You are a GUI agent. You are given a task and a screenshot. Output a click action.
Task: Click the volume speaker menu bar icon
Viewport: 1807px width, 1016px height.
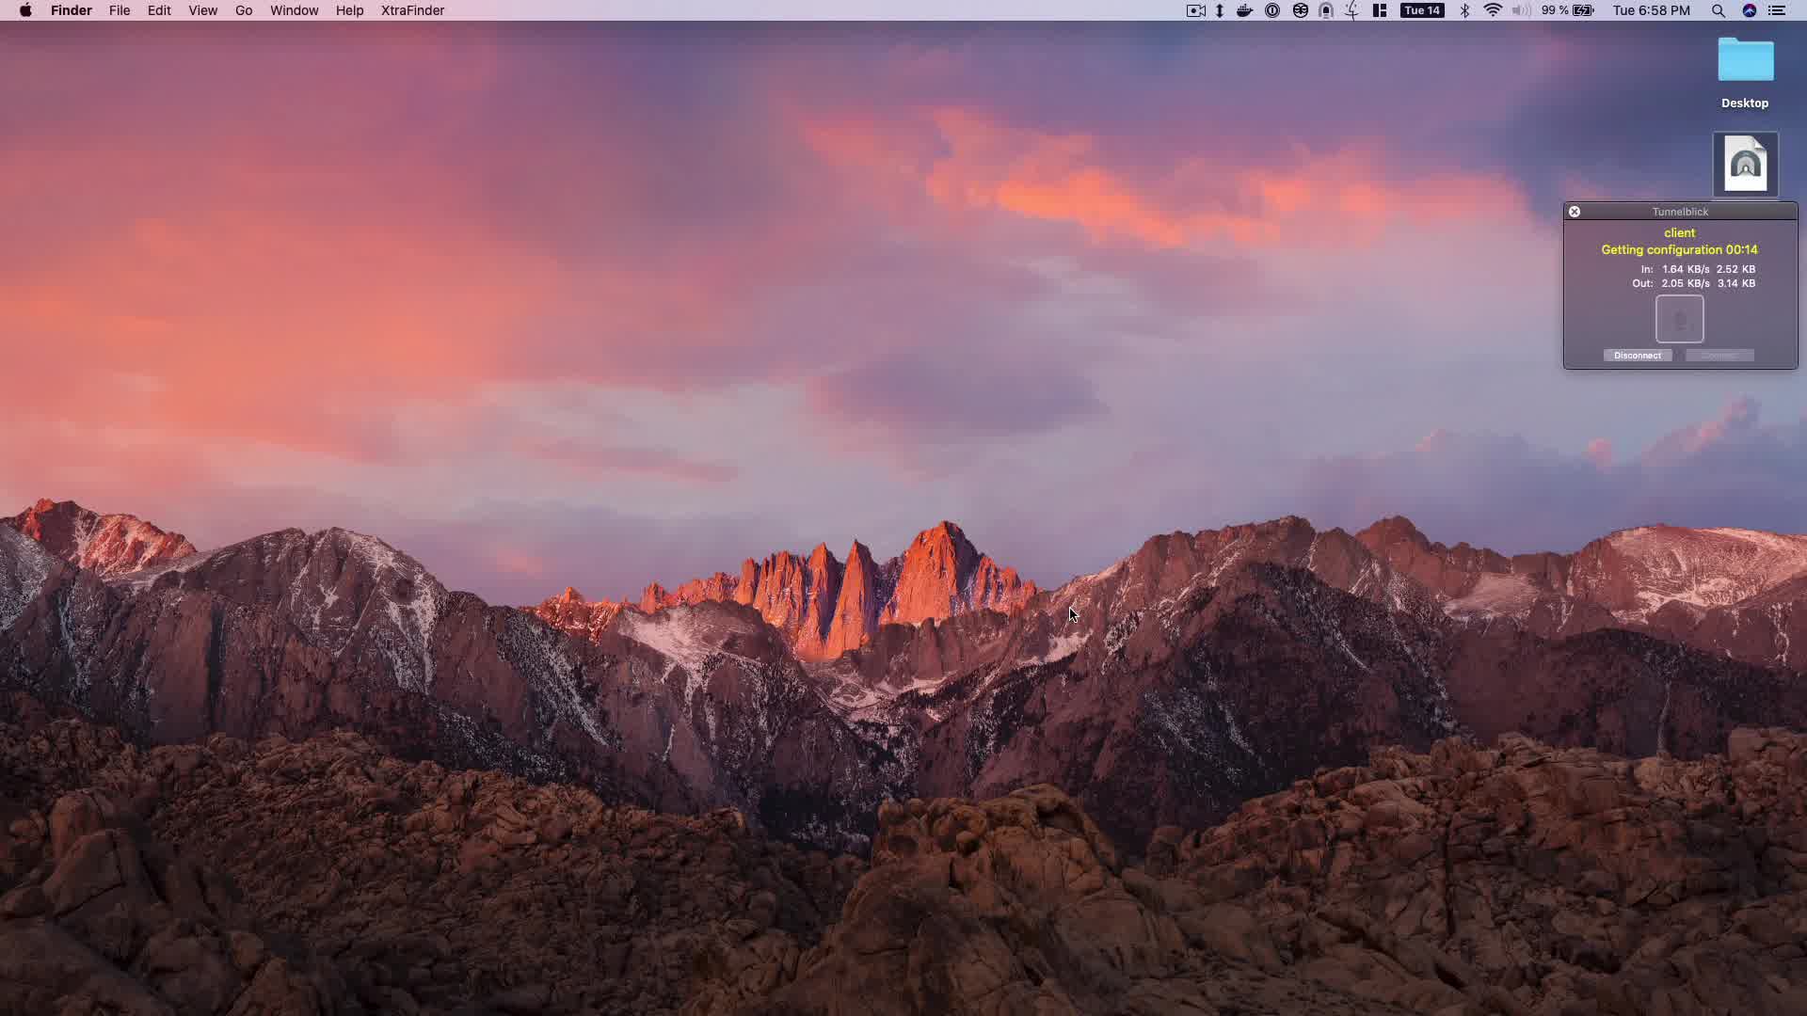1521,10
